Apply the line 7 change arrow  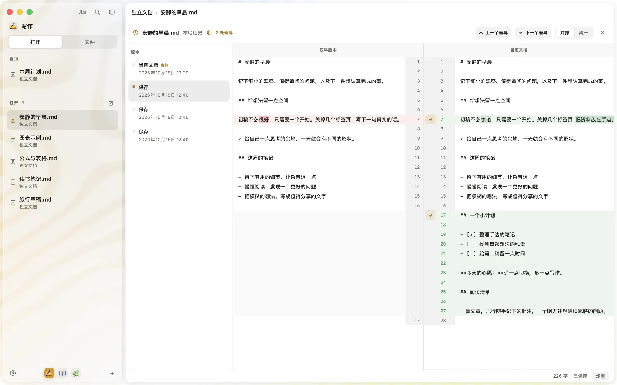pyautogui.click(x=430, y=120)
